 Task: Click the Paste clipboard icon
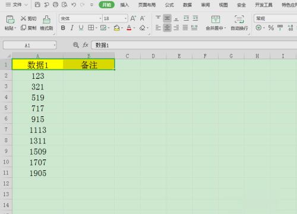pyautogui.click(x=10, y=20)
